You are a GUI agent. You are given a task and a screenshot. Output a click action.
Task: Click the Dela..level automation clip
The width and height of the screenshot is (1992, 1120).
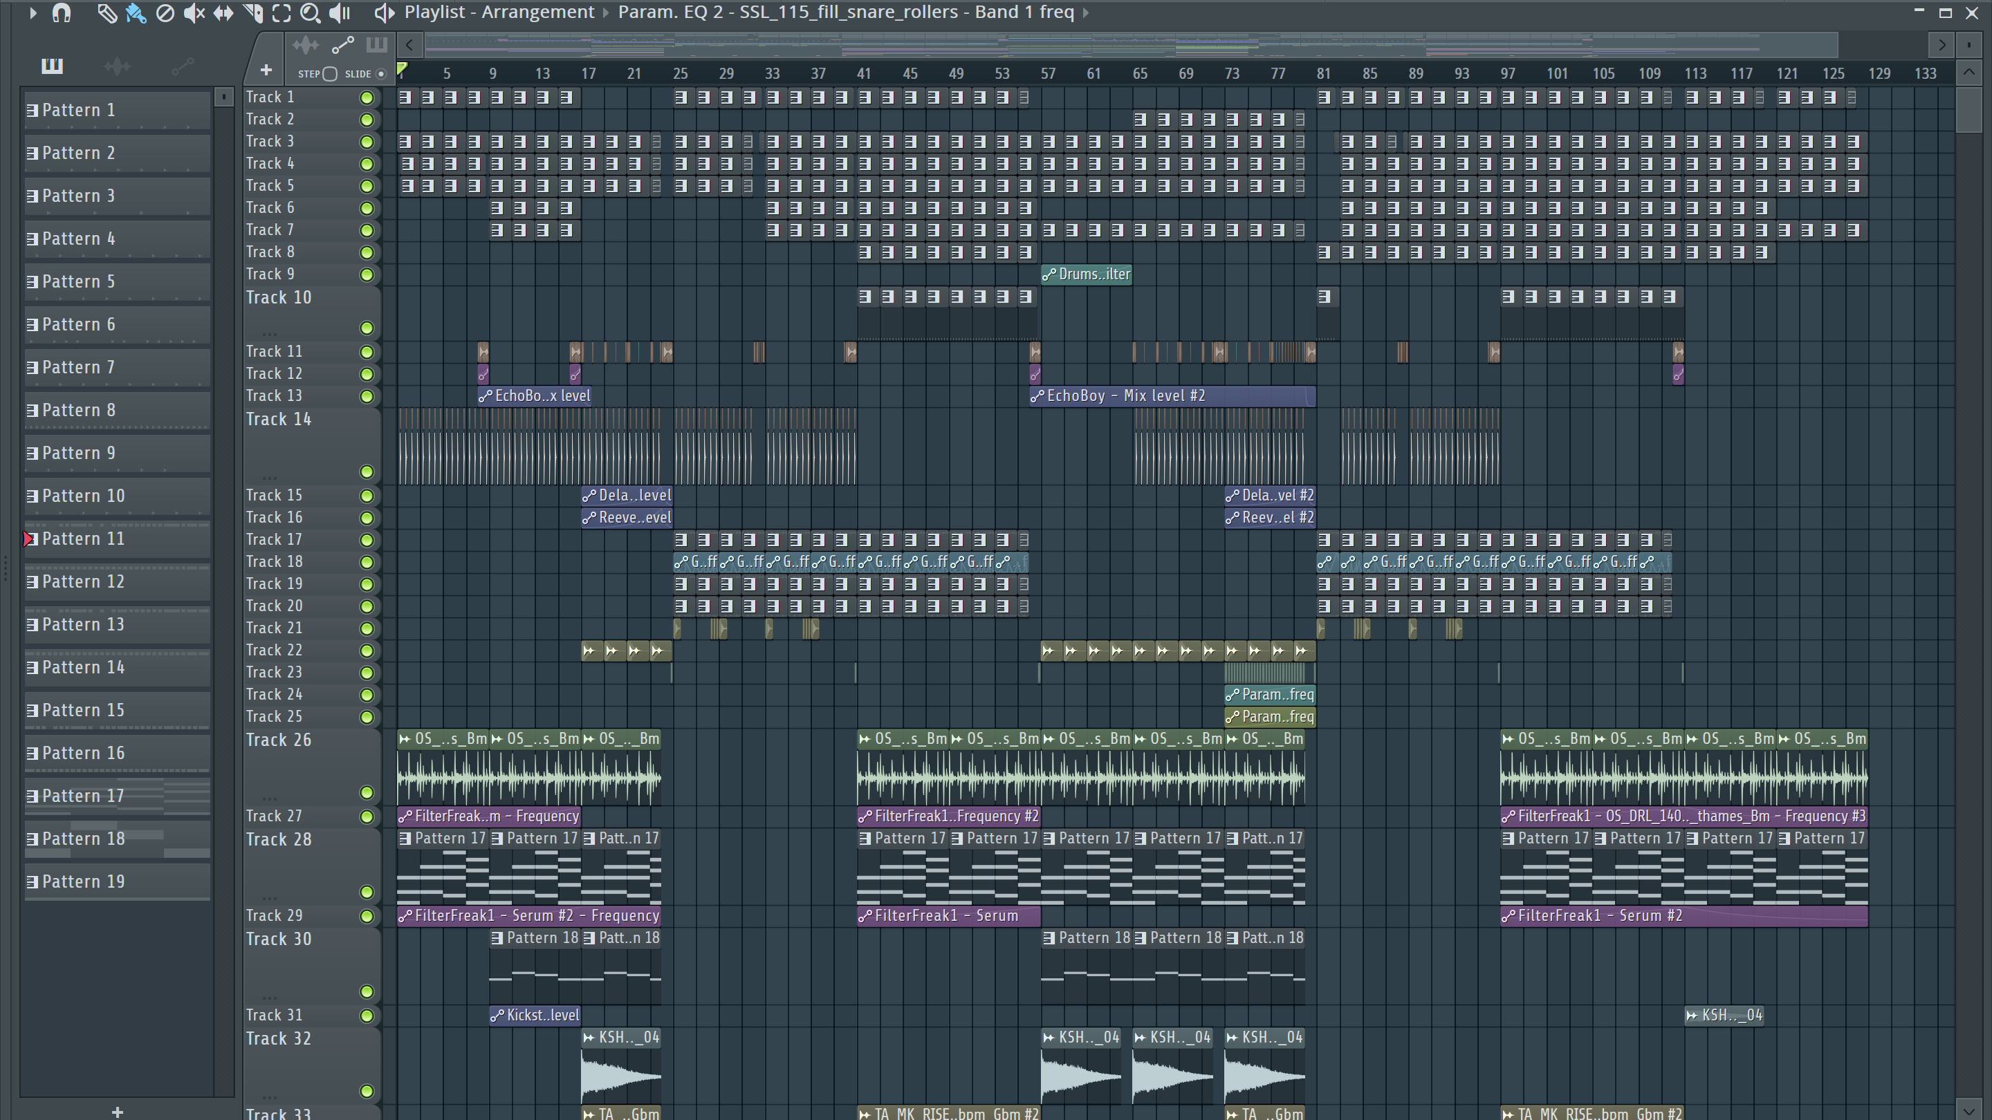click(627, 496)
